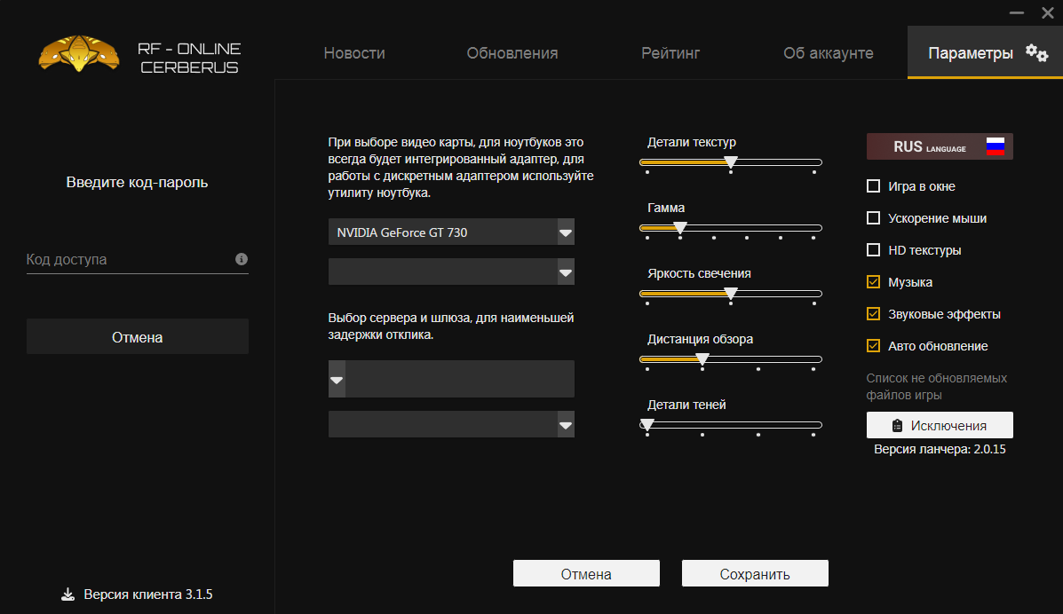Click the info icon in Код доступа field
The height and width of the screenshot is (614, 1063).
tap(241, 260)
